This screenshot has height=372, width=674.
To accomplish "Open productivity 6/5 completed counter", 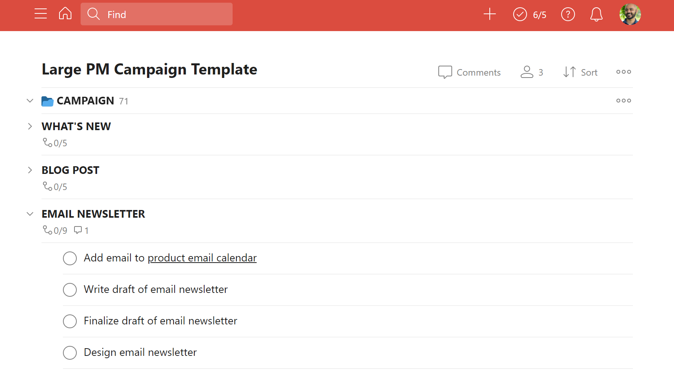I will pyautogui.click(x=530, y=15).
